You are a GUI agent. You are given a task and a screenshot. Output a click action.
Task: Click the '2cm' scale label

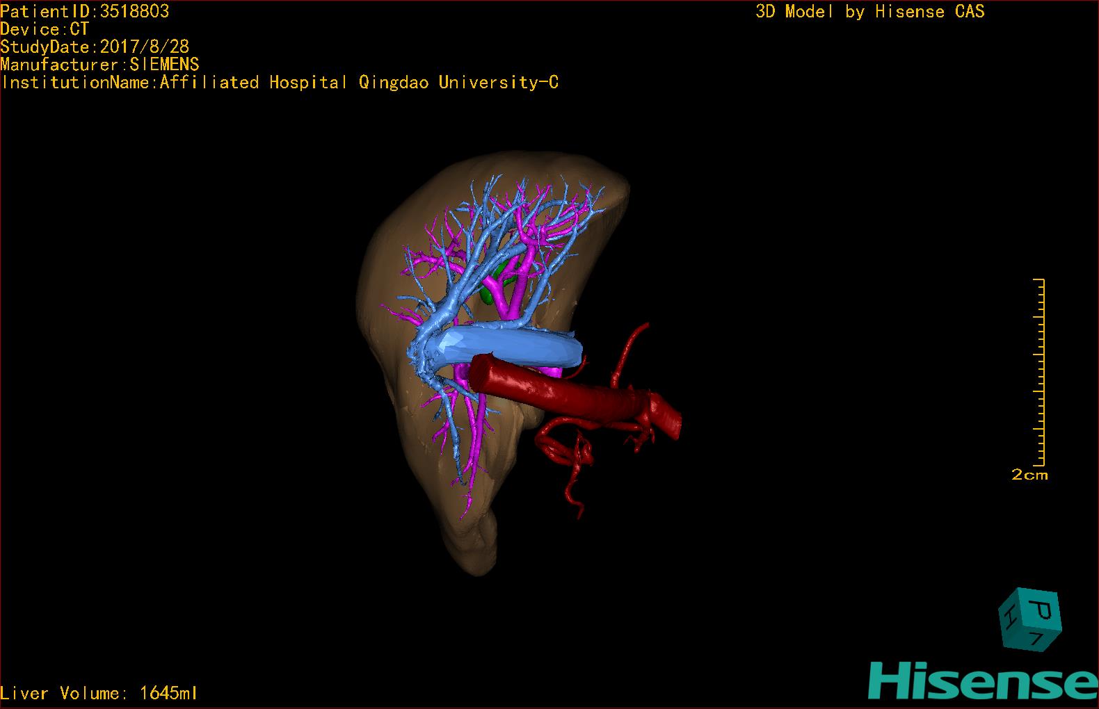pos(1029,475)
